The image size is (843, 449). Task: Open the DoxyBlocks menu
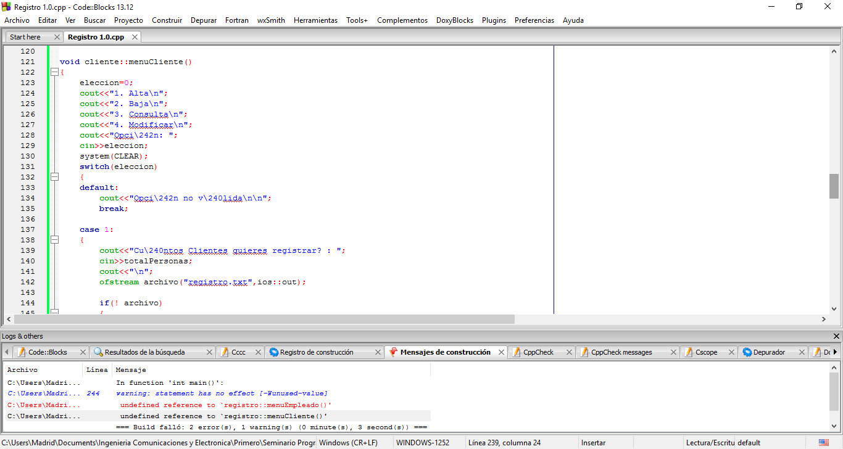click(455, 20)
